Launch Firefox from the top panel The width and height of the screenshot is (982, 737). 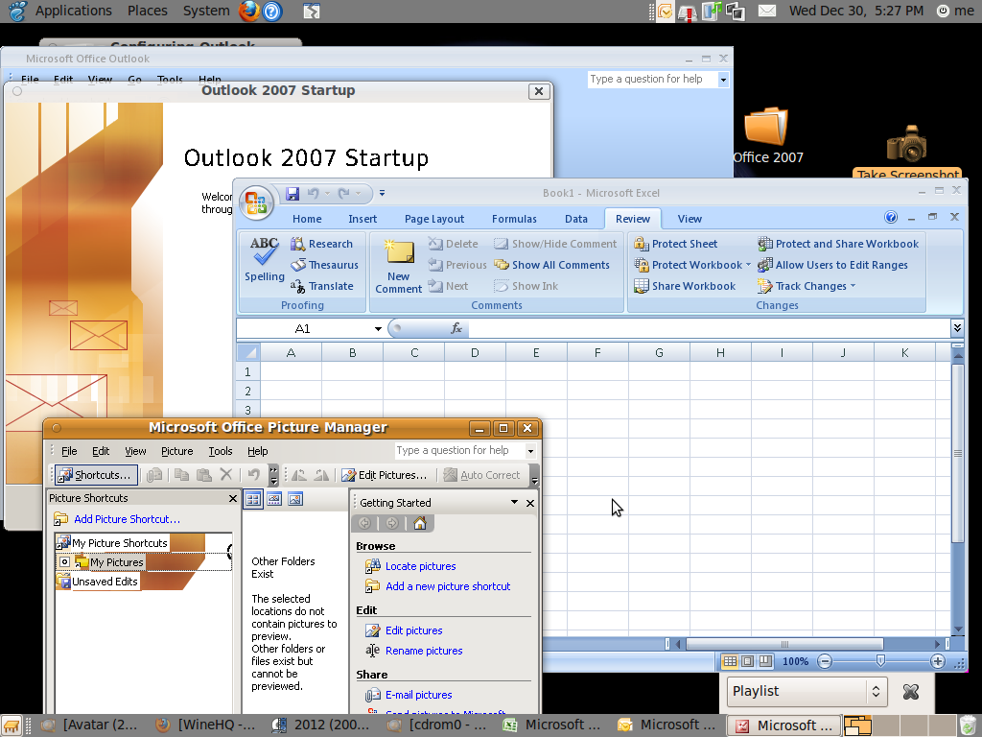click(249, 12)
